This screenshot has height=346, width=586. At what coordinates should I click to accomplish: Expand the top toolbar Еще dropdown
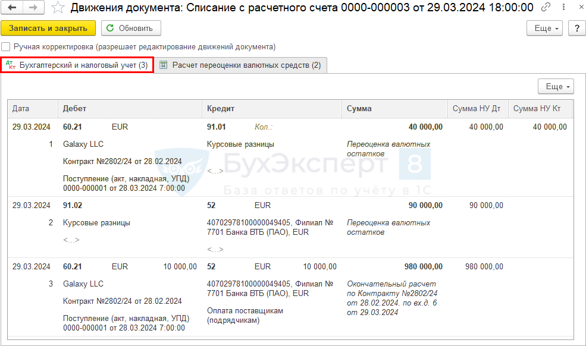[x=544, y=28]
